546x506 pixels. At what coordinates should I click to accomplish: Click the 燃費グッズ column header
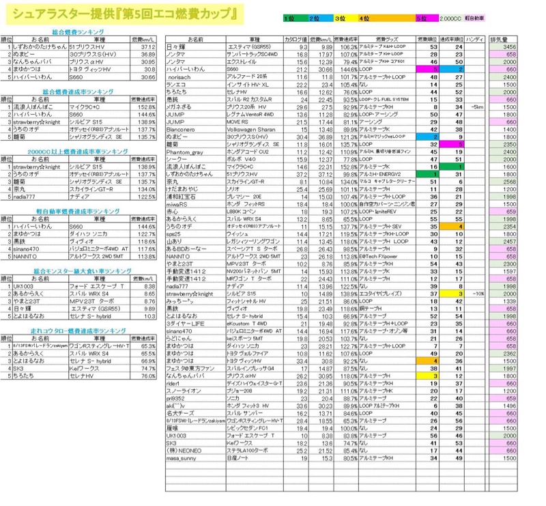[387, 40]
